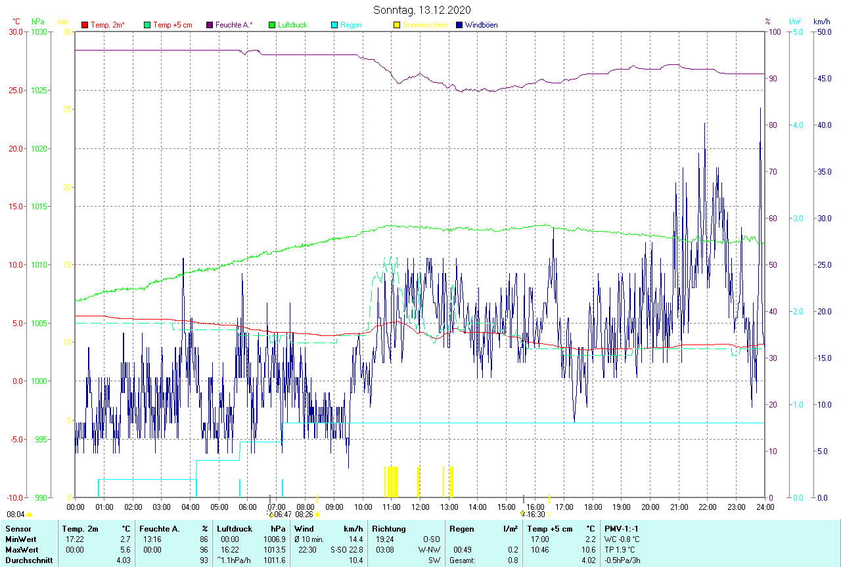Click the Ø 10 min. wind label
Viewport: 841px width, 567px height.
click(309, 539)
